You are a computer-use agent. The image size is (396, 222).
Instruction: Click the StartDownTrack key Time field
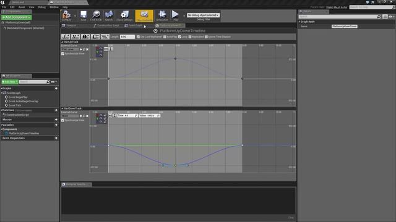click(x=127, y=115)
